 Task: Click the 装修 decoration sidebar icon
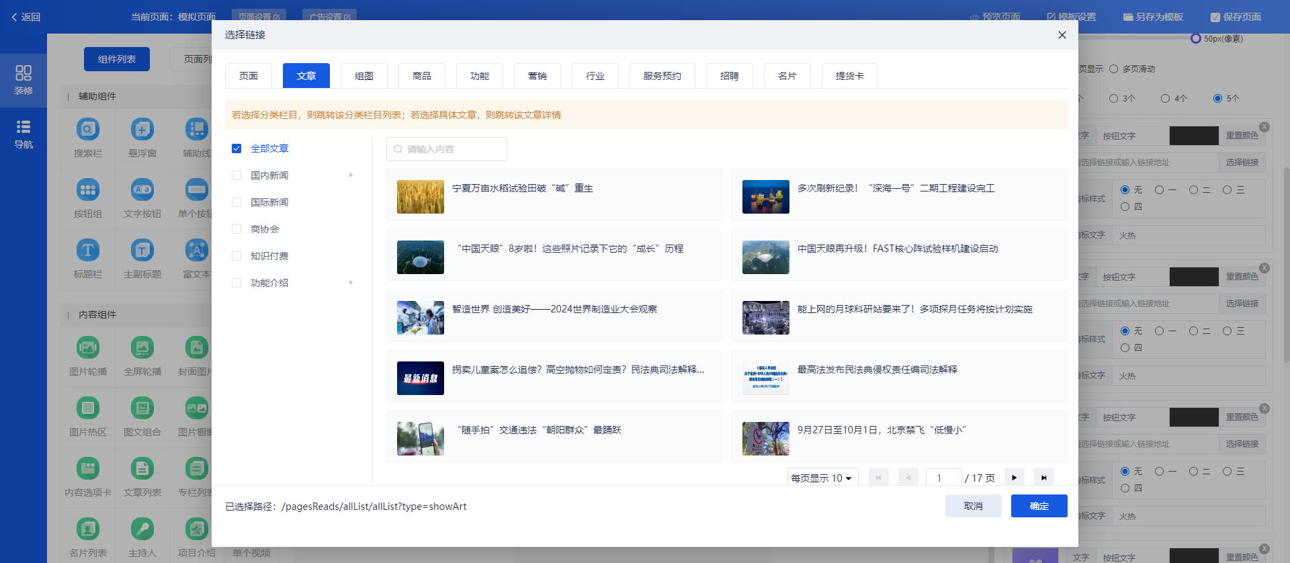24,79
